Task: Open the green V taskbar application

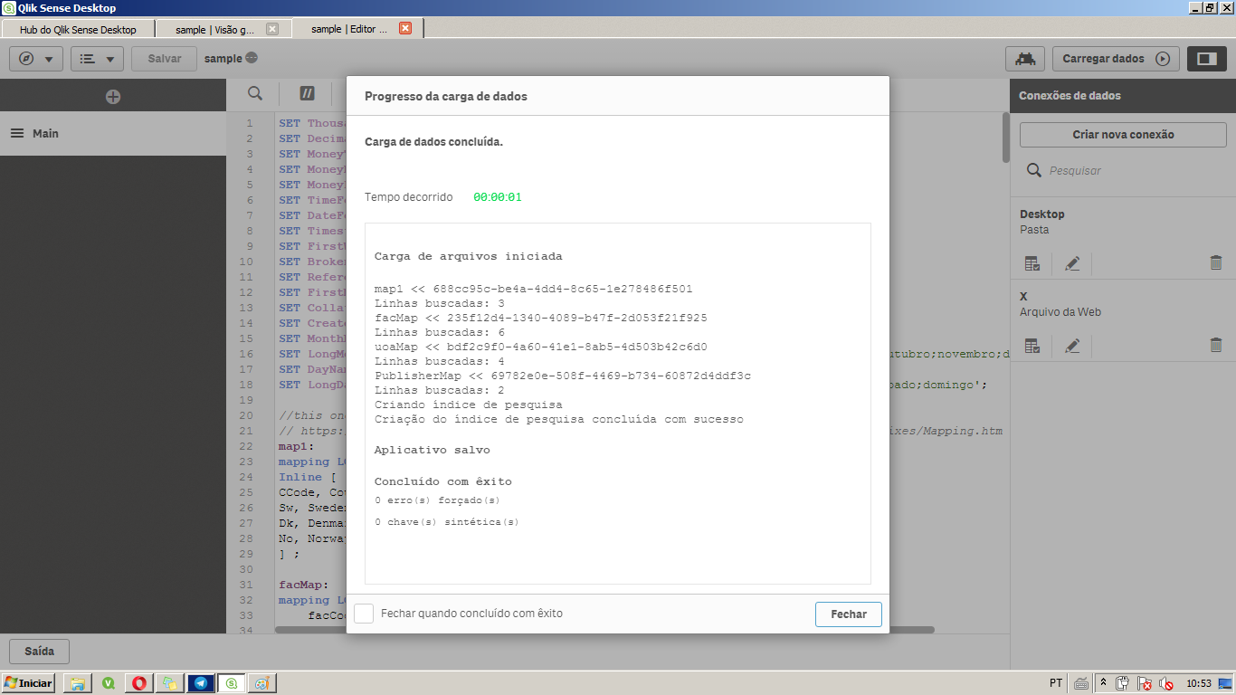Action: pos(109,683)
